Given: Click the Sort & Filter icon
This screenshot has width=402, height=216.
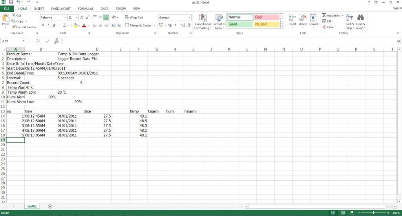Looking at the screenshot, I should [x=349, y=18].
